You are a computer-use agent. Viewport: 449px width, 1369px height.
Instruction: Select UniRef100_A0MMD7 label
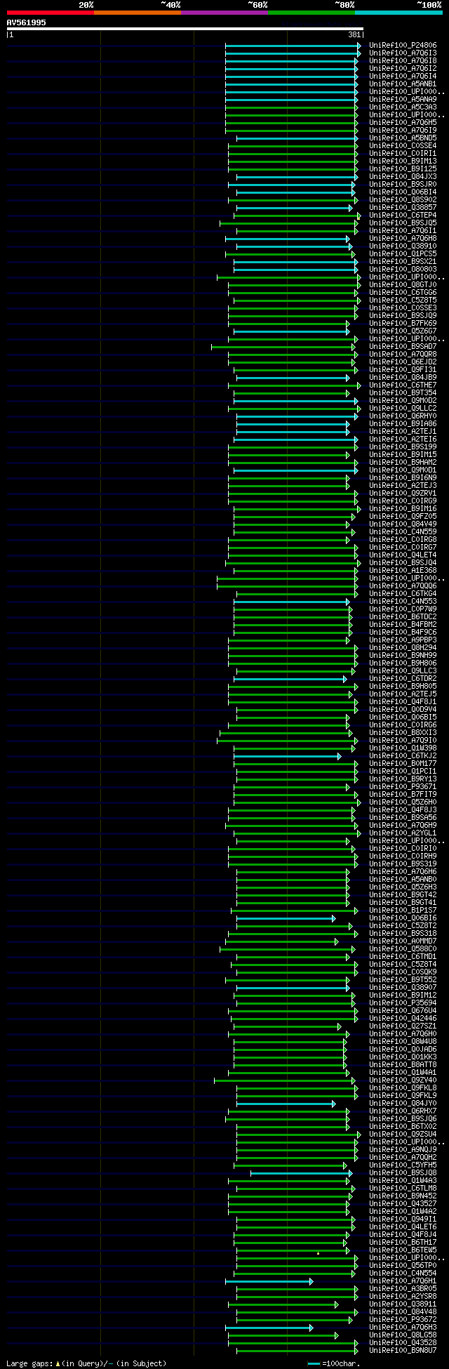(x=403, y=941)
